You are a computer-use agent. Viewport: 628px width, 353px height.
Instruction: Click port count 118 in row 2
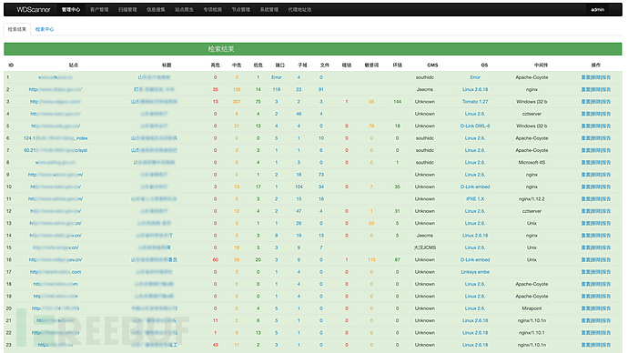277,90
